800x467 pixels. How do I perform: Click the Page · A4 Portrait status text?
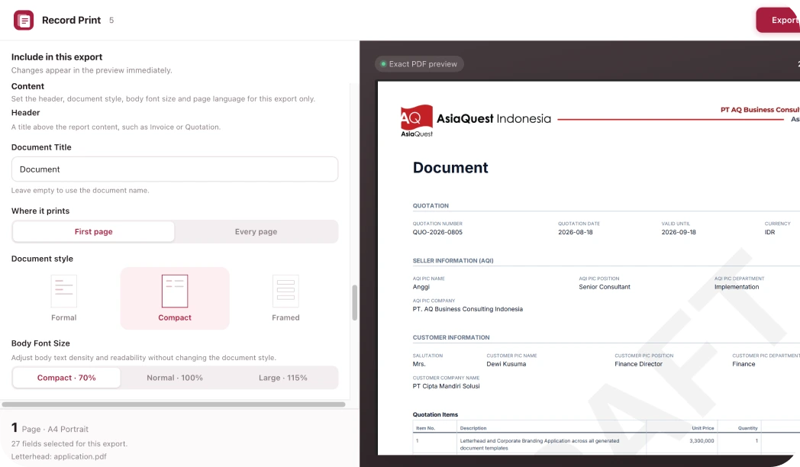point(55,430)
